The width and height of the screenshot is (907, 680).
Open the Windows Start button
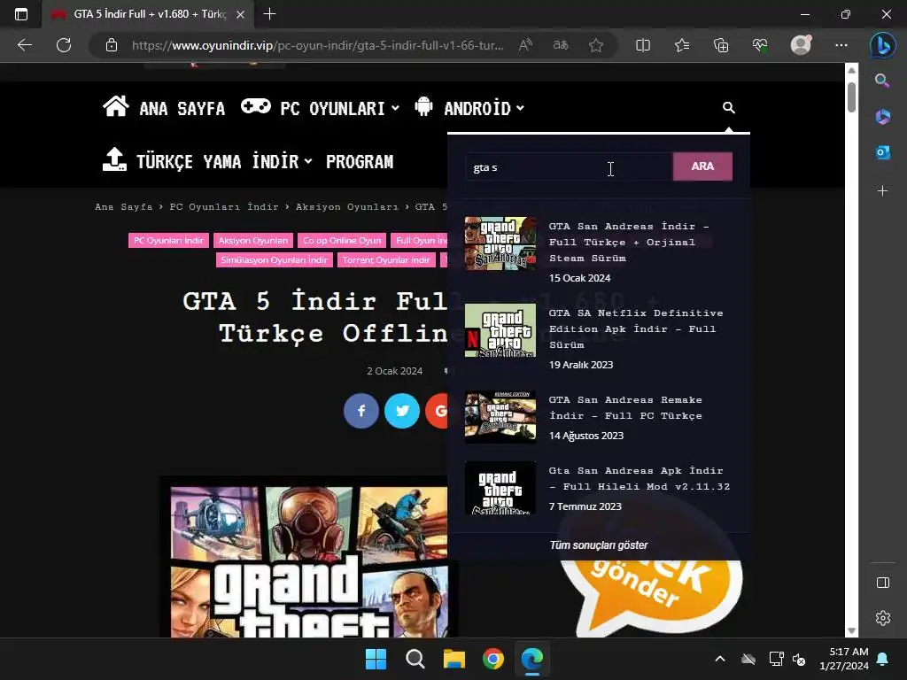tap(376, 659)
